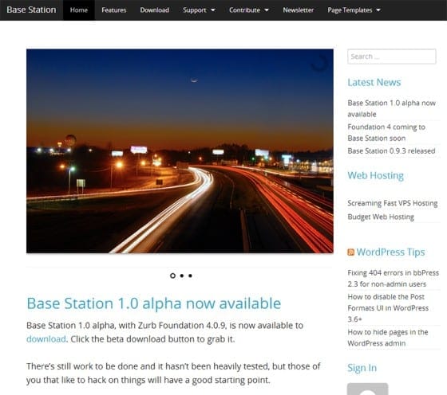Open 'Fixing 404 errors in bbPress' article

pos(393,279)
